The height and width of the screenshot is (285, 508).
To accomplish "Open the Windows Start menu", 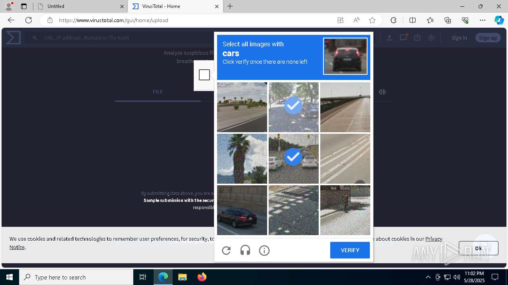I will tap(10, 277).
